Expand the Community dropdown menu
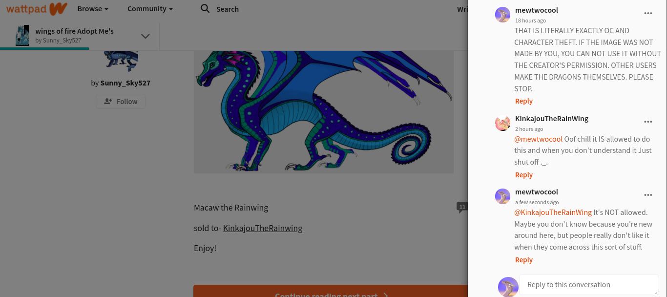The height and width of the screenshot is (297, 667). tap(150, 9)
